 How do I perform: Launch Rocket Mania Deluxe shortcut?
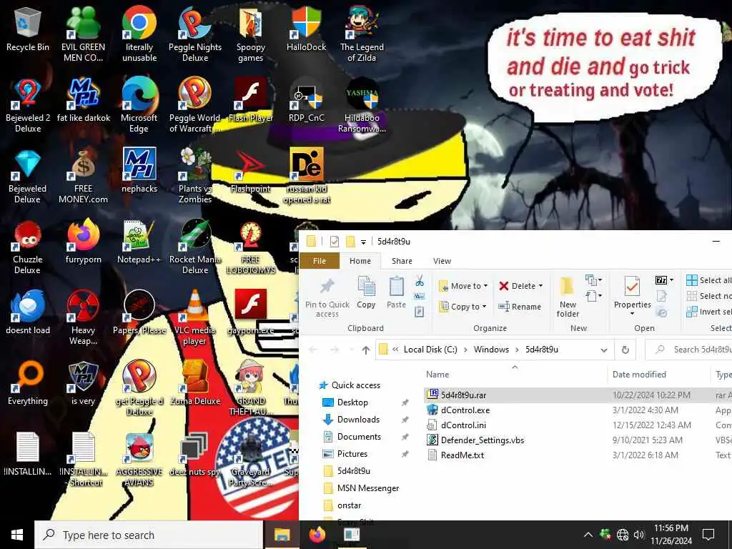click(x=195, y=247)
